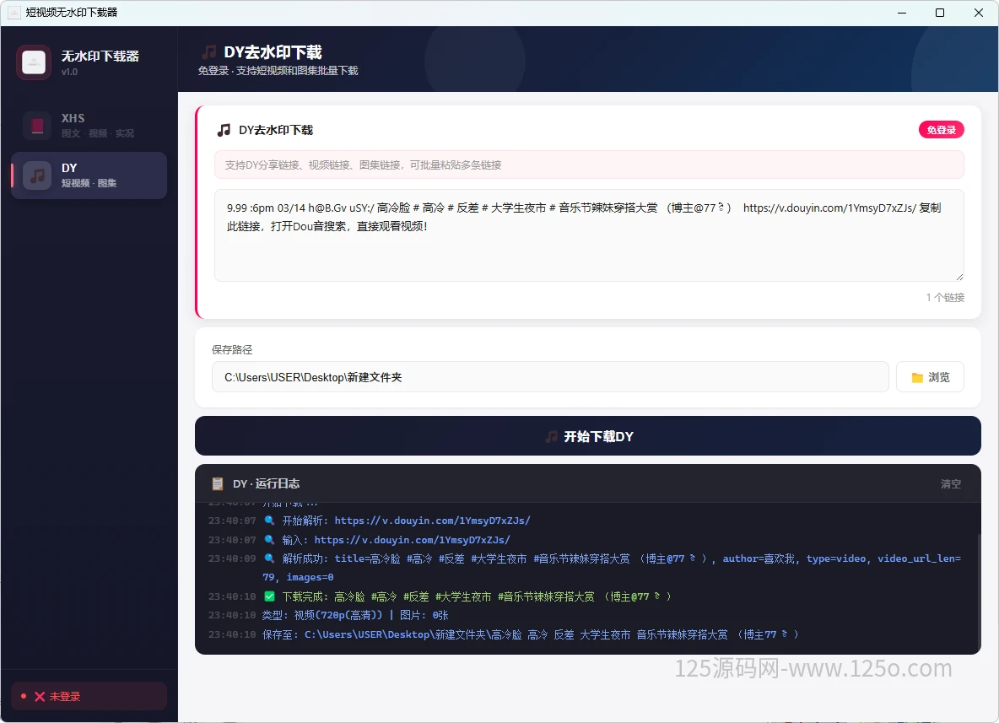Viewport: 999px width, 723px height.
Task: Click the music note icon in header banner
Action: (x=208, y=52)
